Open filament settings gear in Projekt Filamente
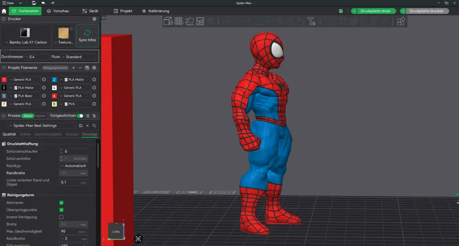 pyautogui.click(x=94, y=67)
